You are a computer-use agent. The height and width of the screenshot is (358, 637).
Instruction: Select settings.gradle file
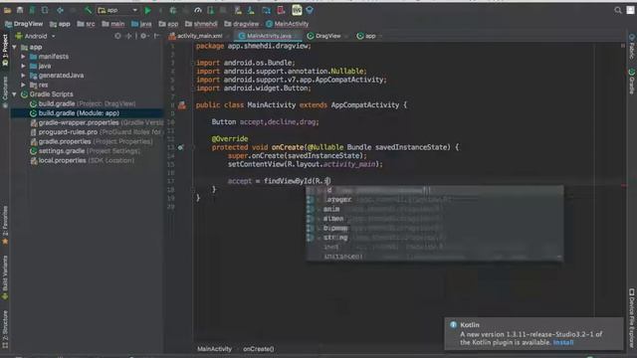point(86,151)
